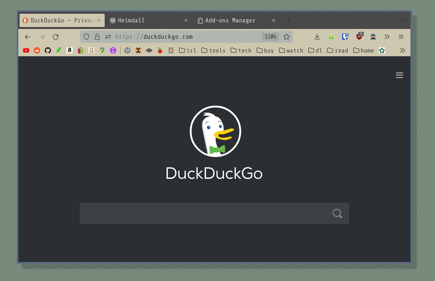The image size is (435, 281).
Task: Expand the 'home' bookmarks folder
Action: pyautogui.click(x=364, y=50)
